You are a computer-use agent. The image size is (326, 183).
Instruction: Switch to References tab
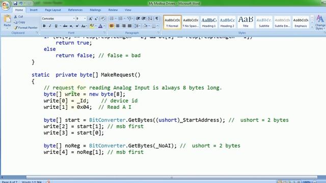click(75, 10)
